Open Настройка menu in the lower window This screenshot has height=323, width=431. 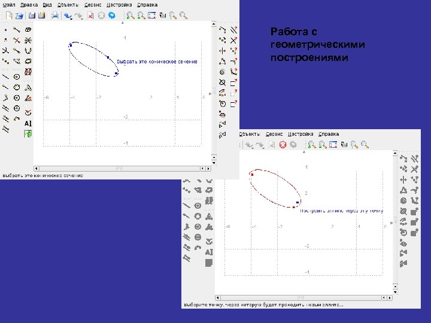coord(301,134)
